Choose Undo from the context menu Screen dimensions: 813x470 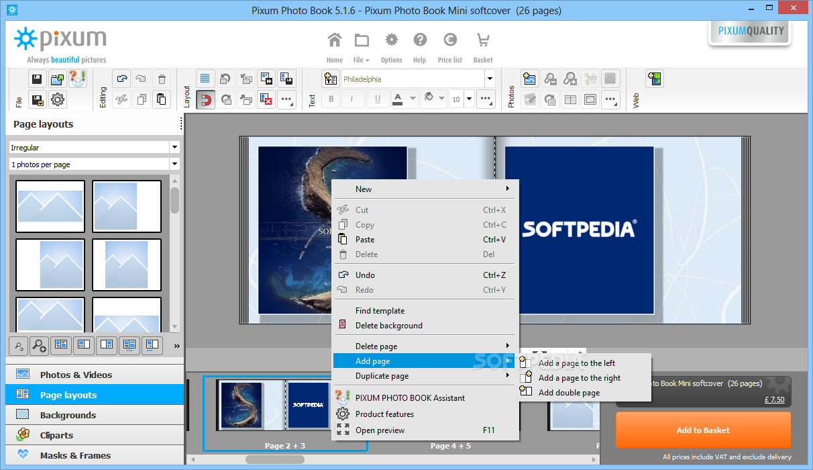coord(425,275)
